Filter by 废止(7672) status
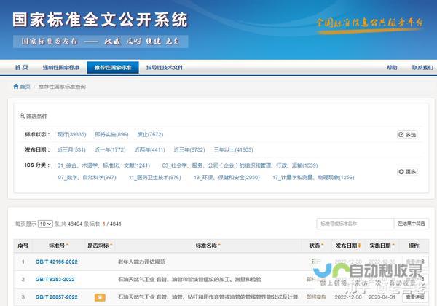This screenshot has height=306, width=437. [x=150, y=134]
